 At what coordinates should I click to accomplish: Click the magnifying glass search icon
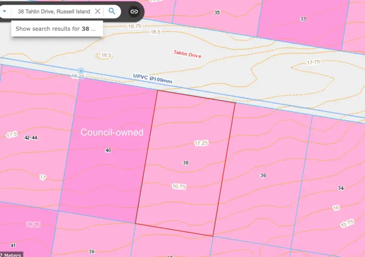pos(112,11)
